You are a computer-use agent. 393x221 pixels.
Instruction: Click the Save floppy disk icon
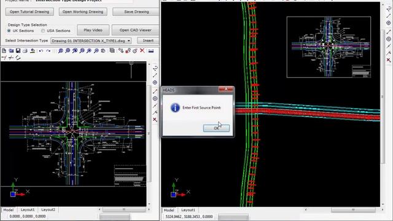18,51
